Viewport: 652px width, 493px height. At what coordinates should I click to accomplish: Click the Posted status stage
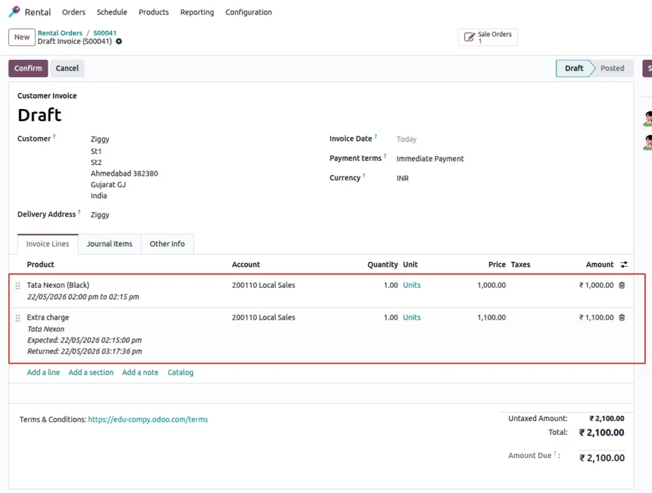pyautogui.click(x=612, y=68)
